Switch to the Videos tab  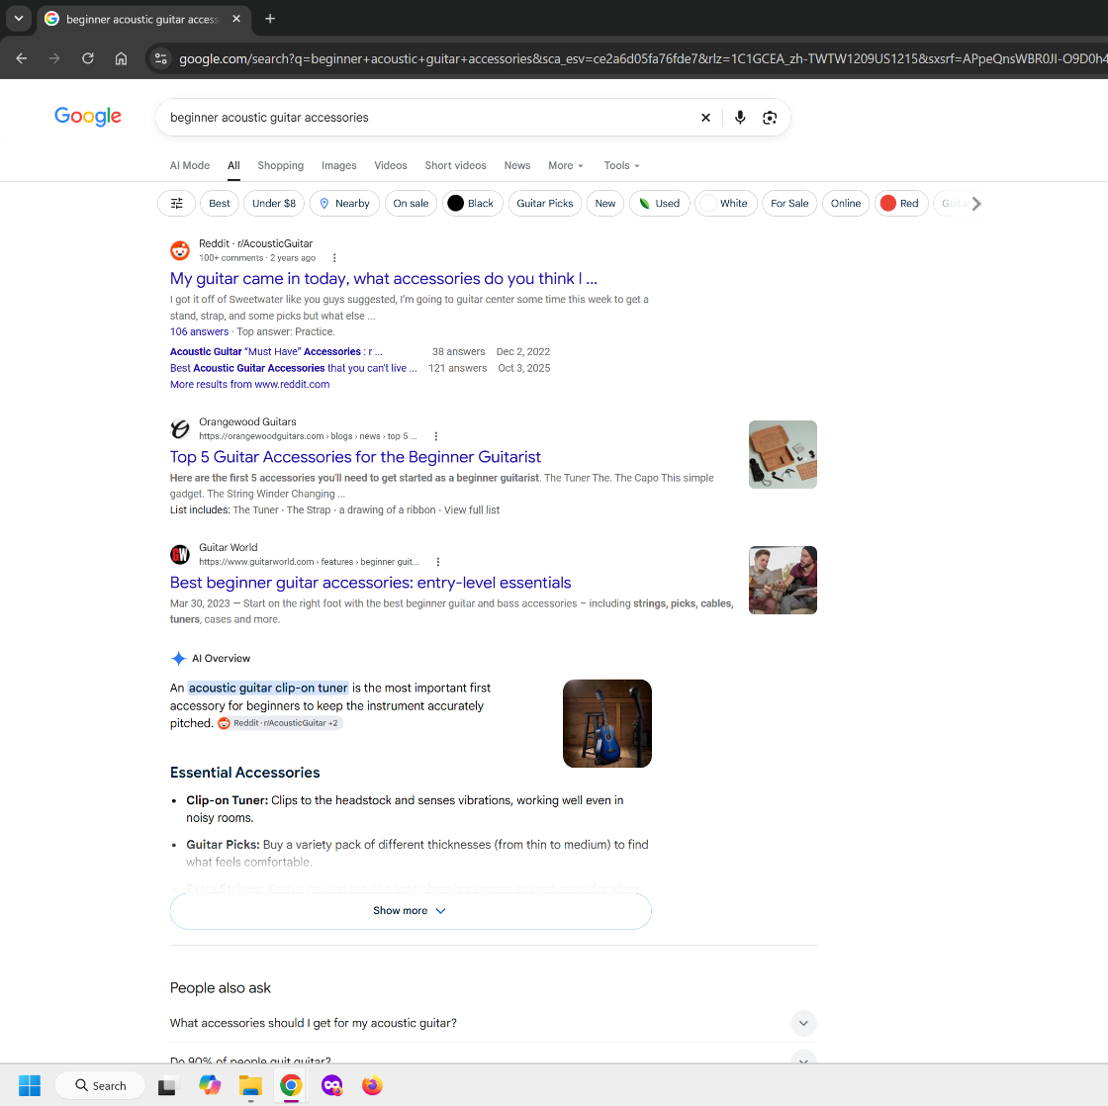(391, 165)
